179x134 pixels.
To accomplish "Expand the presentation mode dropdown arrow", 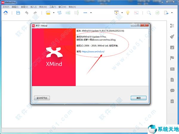I will pyautogui.click(x=122, y=13).
